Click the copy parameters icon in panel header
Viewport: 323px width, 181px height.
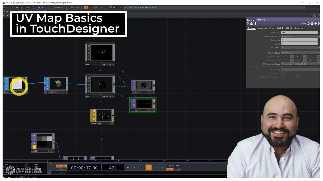[x=308, y=24]
